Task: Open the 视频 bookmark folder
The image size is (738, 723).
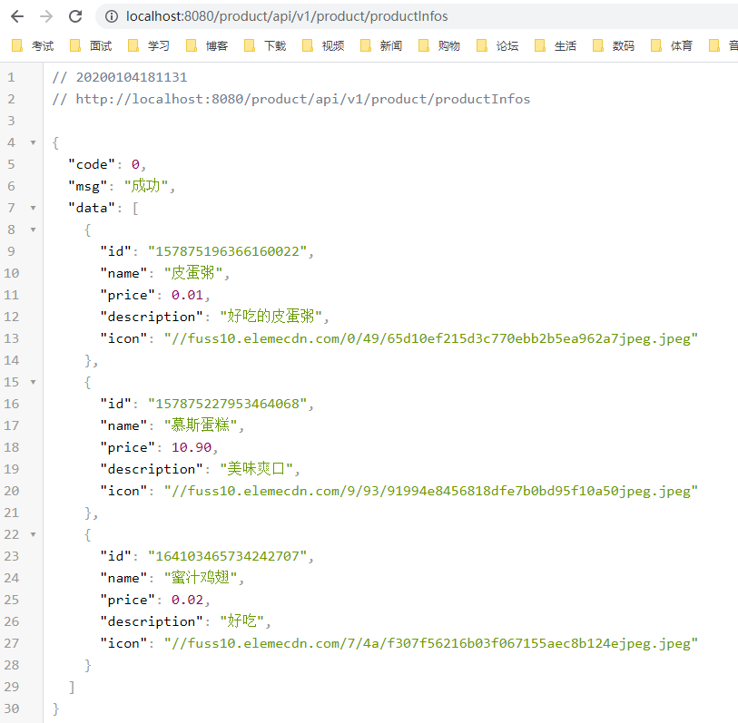Action: (323, 45)
